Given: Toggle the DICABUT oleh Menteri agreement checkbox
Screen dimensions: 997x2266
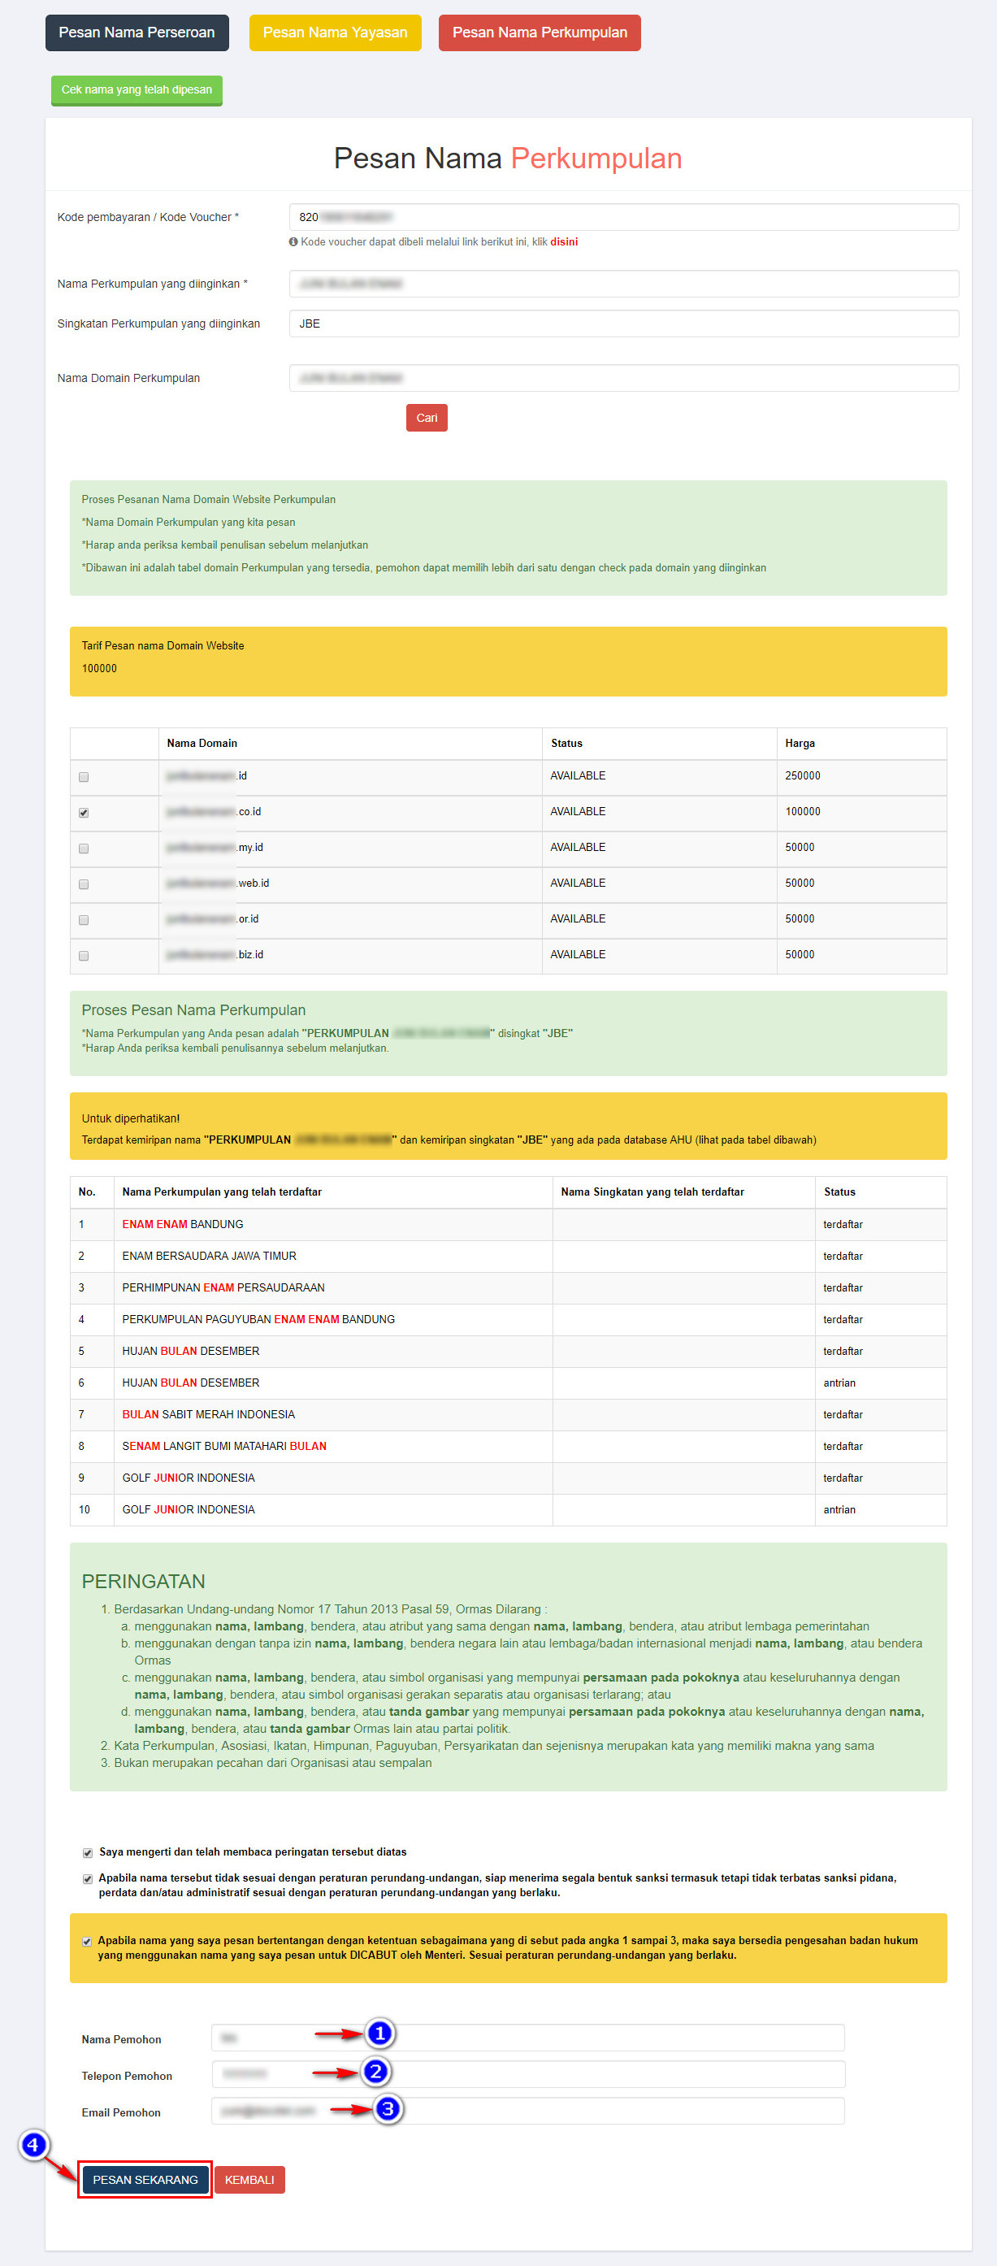Looking at the screenshot, I should (87, 1942).
